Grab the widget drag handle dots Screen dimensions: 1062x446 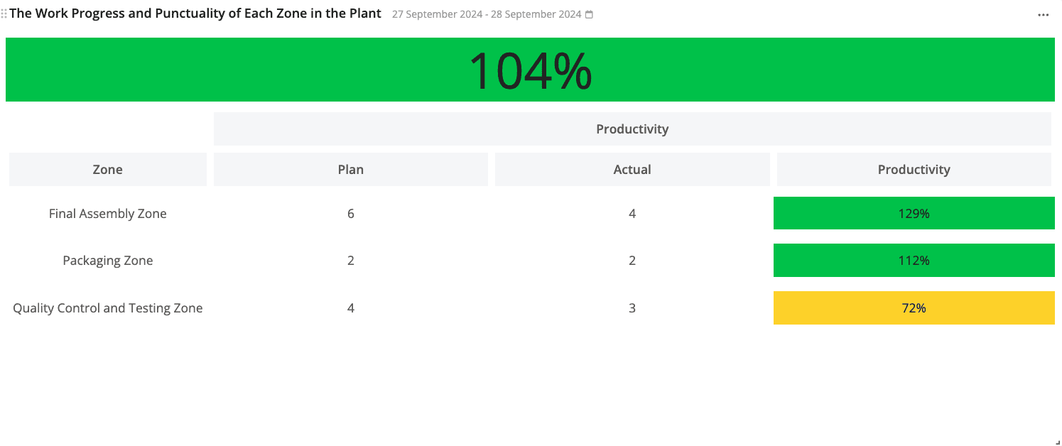click(4, 14)
